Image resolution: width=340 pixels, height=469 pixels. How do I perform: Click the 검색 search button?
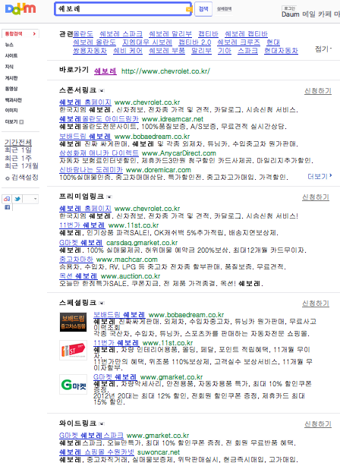(203, 9)
